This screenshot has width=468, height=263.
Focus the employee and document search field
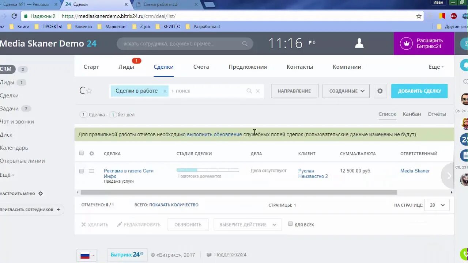[185, 43]
